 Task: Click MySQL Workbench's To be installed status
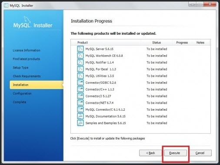tap(157, 56)
